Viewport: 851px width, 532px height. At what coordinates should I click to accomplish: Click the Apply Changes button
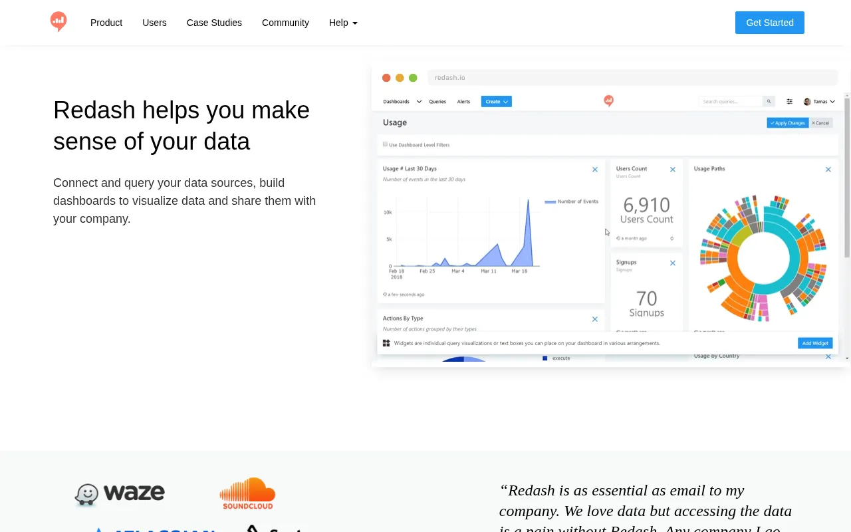click(x=788, y=123)
